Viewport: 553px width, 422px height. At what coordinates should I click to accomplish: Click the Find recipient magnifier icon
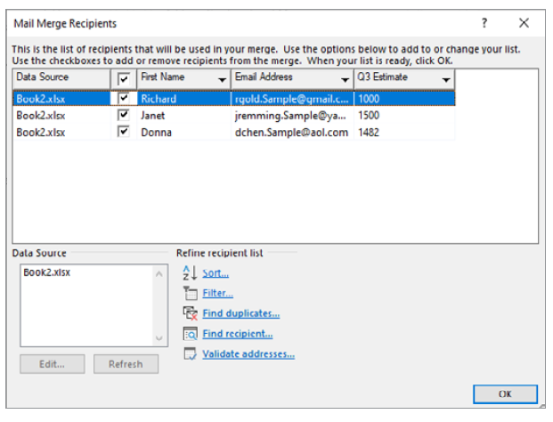tap(188, 334)
